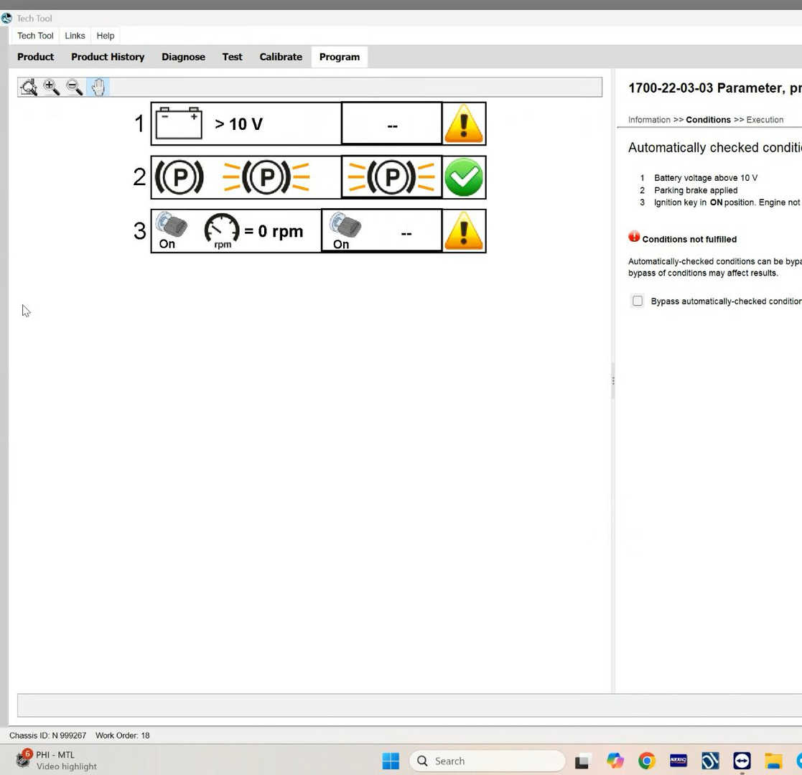Click the Windows taskbar search box
The width and height of the screenshot is (802, 775).
488,761
